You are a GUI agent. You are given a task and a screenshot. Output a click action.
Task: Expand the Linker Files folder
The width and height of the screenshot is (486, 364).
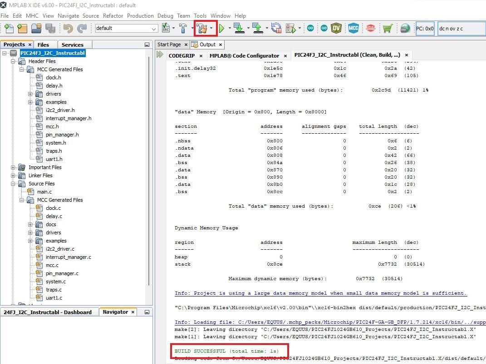(13, 175)
